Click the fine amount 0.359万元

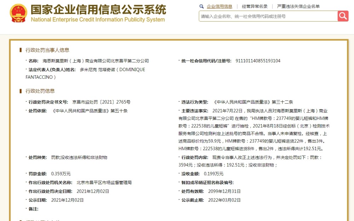click(61, 174)
